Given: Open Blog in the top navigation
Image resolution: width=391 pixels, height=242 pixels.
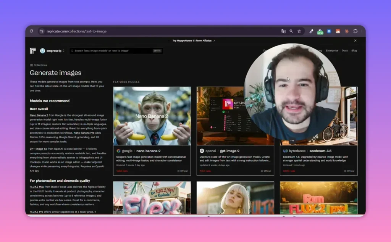Looking at the screenshot, I should coord(354,51).
